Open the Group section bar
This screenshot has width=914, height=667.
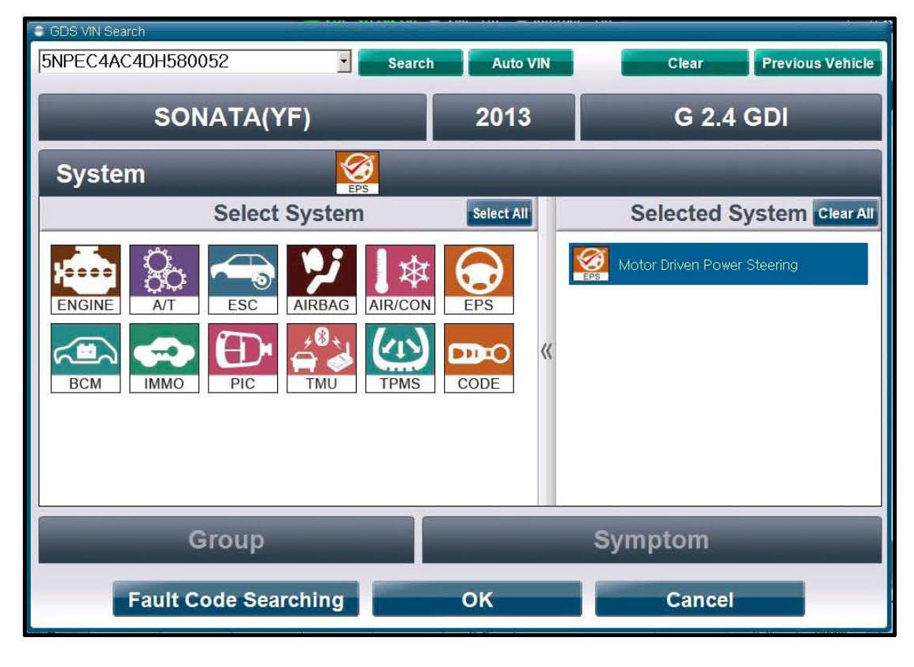pos(226,540)
